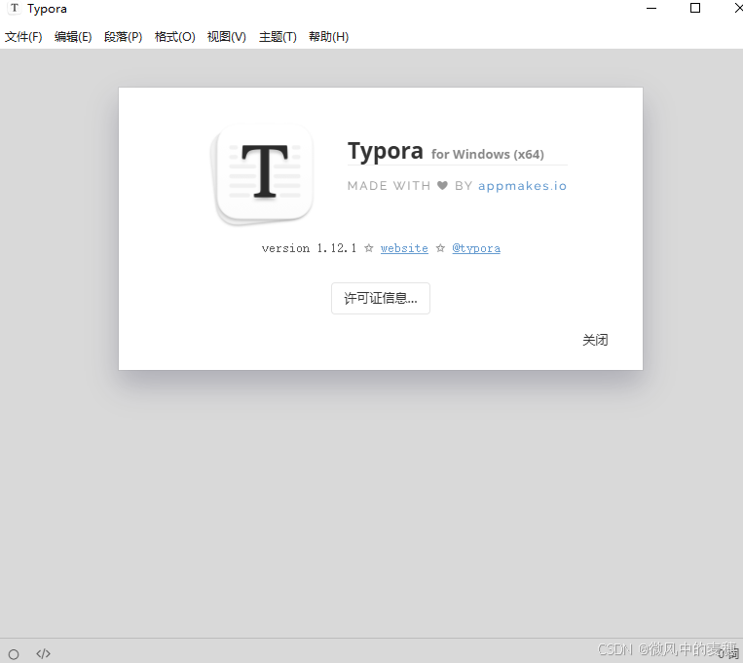The width and height of the screenshot is (743, 663).
Task: Switch to source code mode icon
Action: tap(43, 654)
